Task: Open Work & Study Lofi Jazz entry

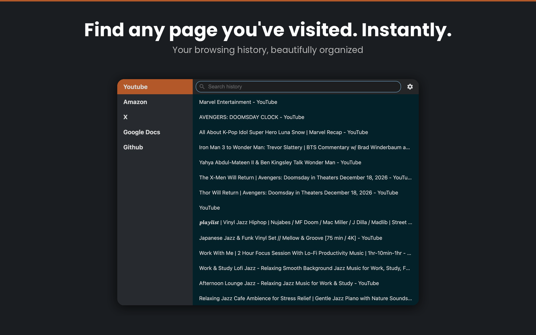Action: coord(306,268)
